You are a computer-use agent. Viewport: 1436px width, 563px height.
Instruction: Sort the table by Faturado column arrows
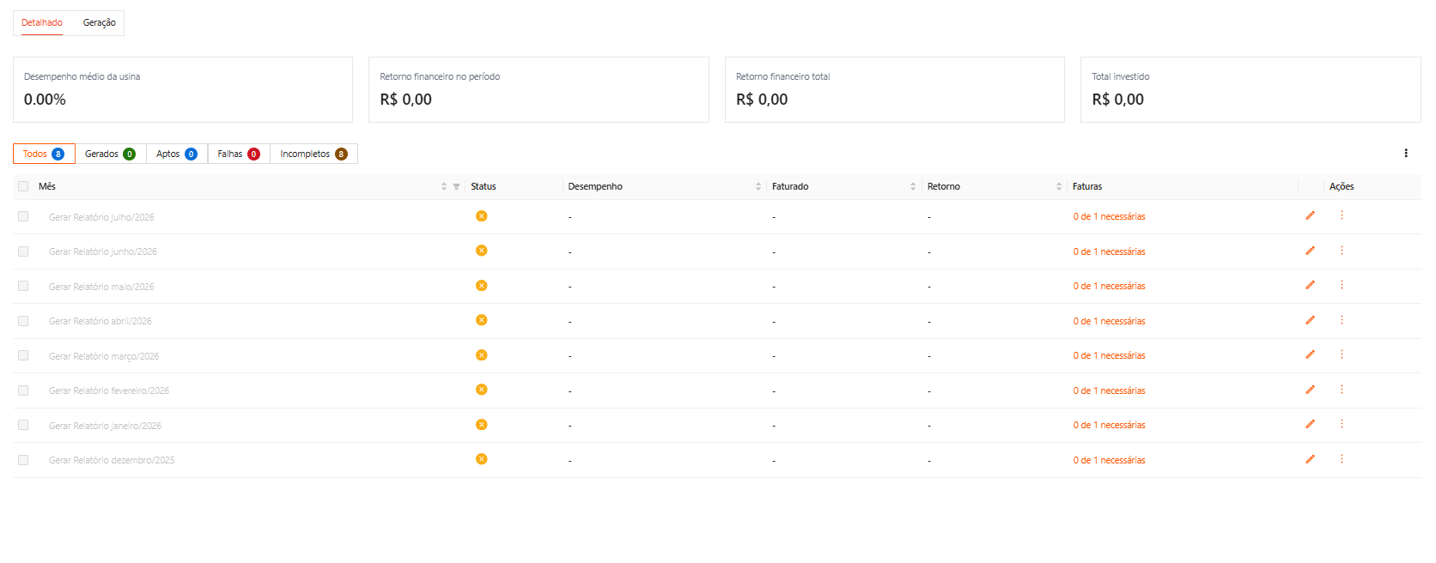913,186
